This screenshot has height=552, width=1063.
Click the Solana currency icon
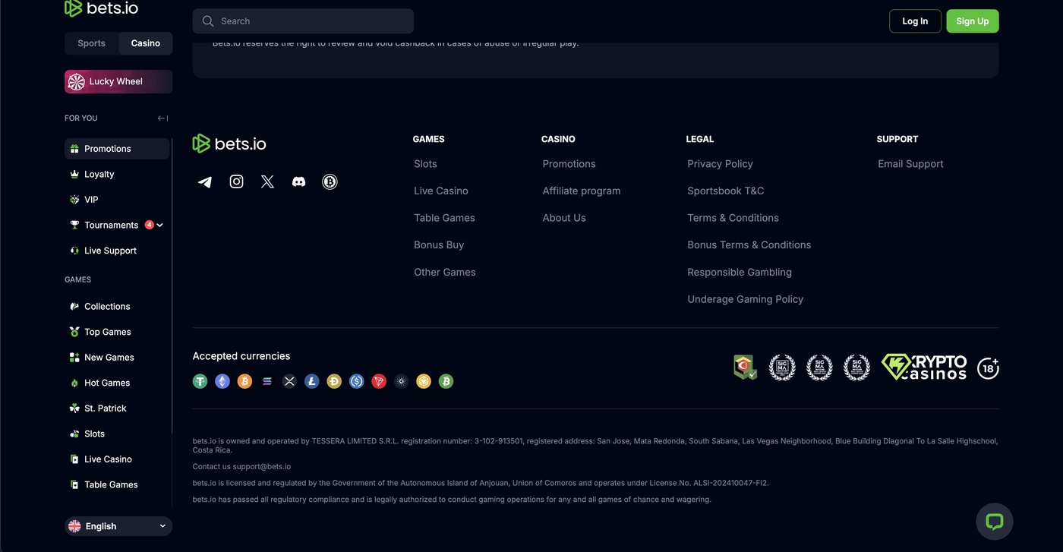[267, 381]
